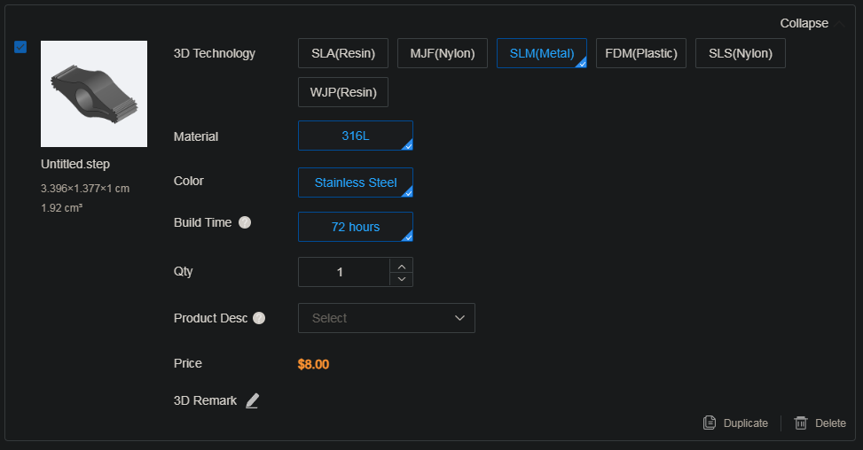Pick the SLS(Nylon) technology option
Viewport: 863px width, 450px height.
[x=740, y=53]
